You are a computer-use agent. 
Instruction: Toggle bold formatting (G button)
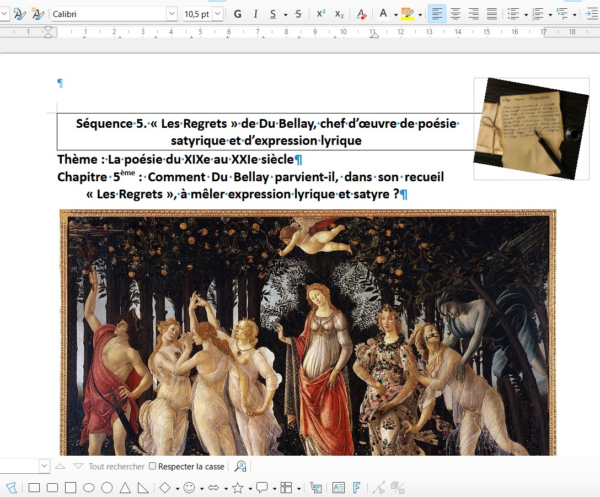[x=238, y=14]
